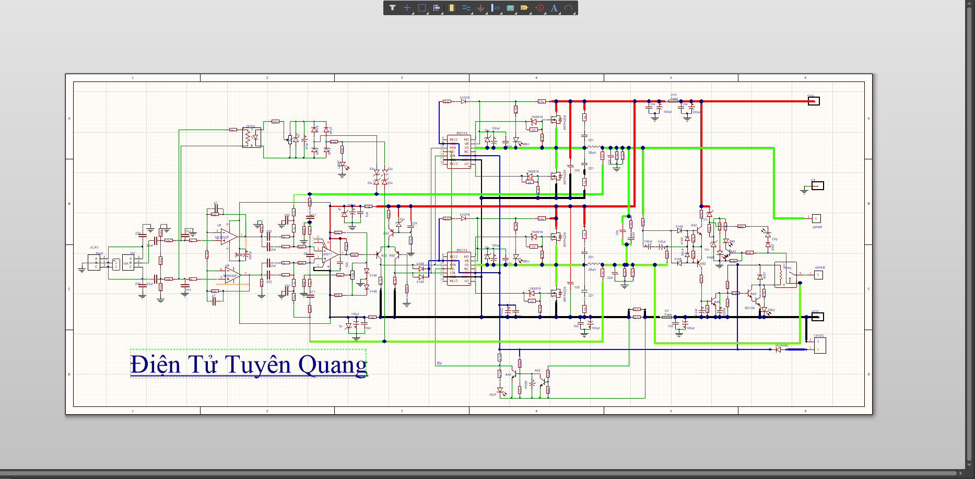The height and width of the screenshot is (479, 975).
Task: Click the horizontal scrollbar at the bottom
Action: pos(470,473)
